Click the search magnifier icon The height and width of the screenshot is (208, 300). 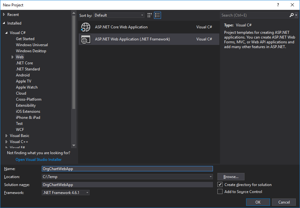291,15
